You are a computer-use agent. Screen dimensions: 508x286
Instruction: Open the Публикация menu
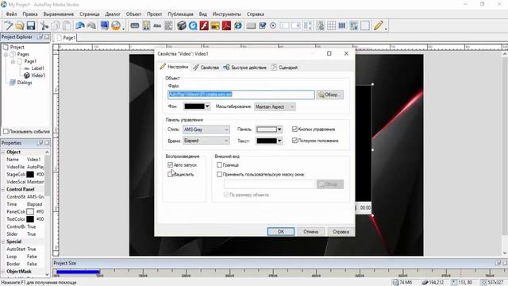(180, 14)
